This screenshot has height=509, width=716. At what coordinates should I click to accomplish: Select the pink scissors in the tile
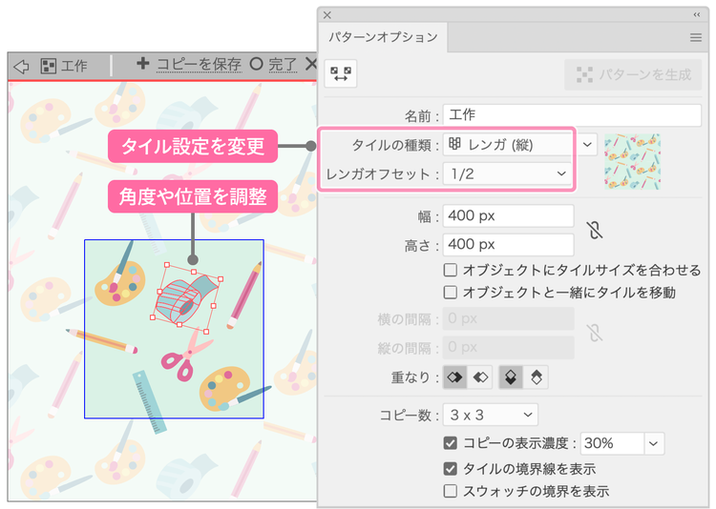click(x=186, y=356)
